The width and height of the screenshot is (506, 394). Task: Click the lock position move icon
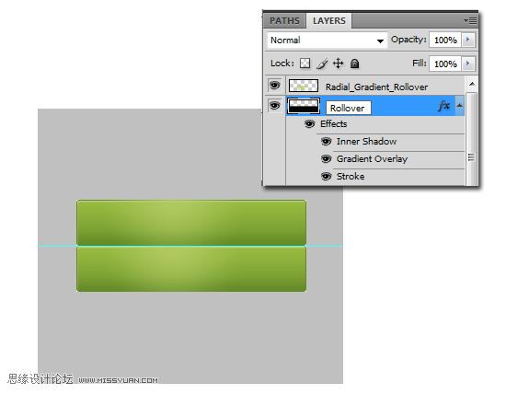[x=338, y=64]
